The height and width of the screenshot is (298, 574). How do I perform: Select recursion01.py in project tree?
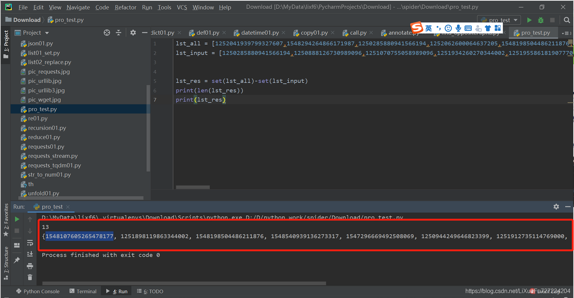click(47, 128)
